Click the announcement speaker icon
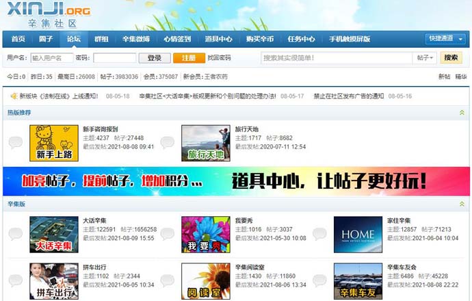 pyautogui.click(x=13, y=96)
